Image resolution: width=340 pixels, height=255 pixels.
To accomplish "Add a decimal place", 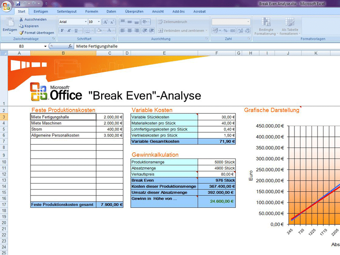I will tap(241, 31).
